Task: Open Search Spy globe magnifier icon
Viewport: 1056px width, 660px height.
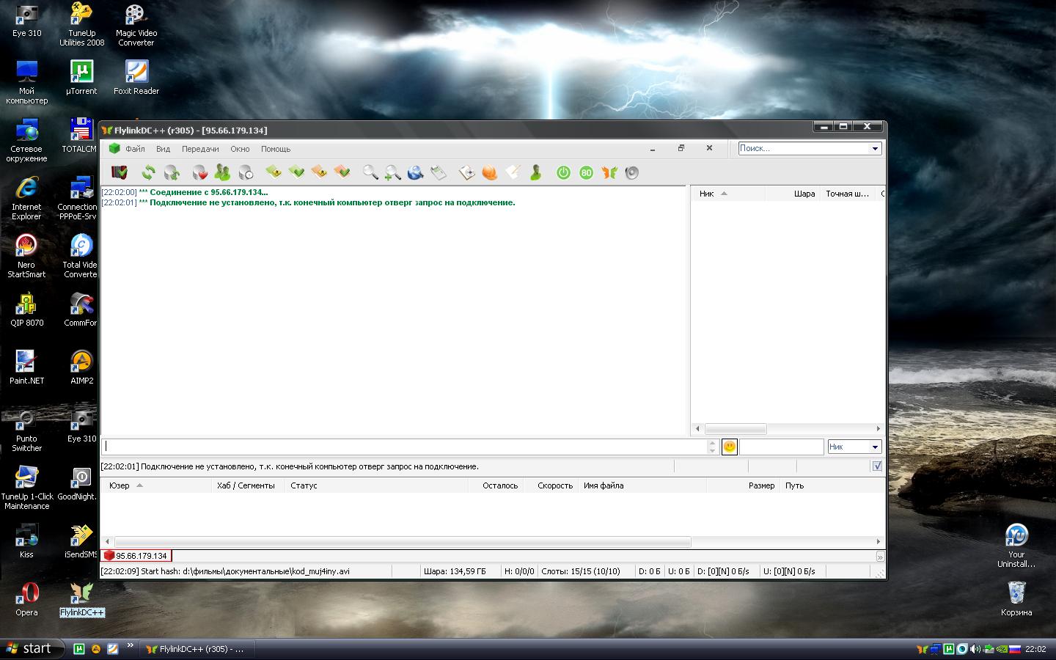Action: click(415, 172)
